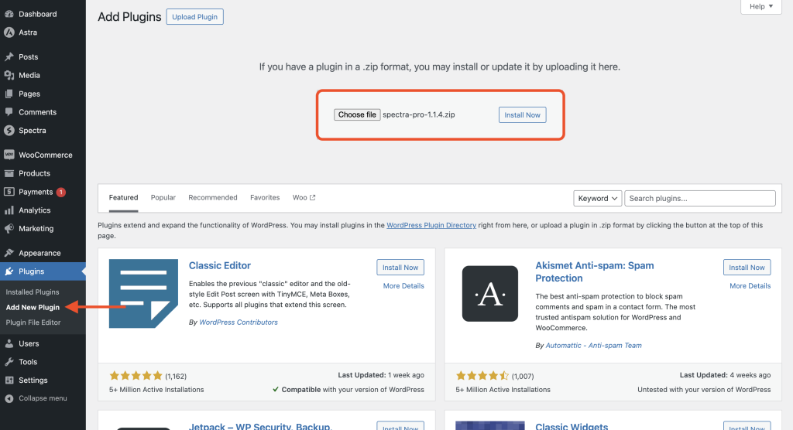Screen dimensions: 793x430
Task: Click the Payments notification badge
Action: click(x=60, y=192)
